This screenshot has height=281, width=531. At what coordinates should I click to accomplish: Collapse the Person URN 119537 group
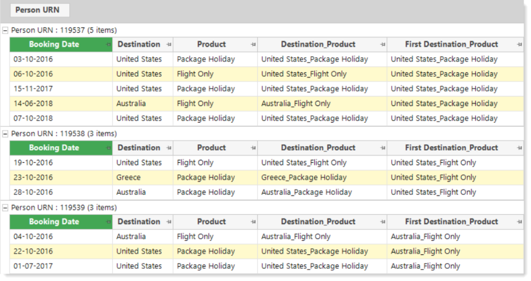tap(5, 30)
